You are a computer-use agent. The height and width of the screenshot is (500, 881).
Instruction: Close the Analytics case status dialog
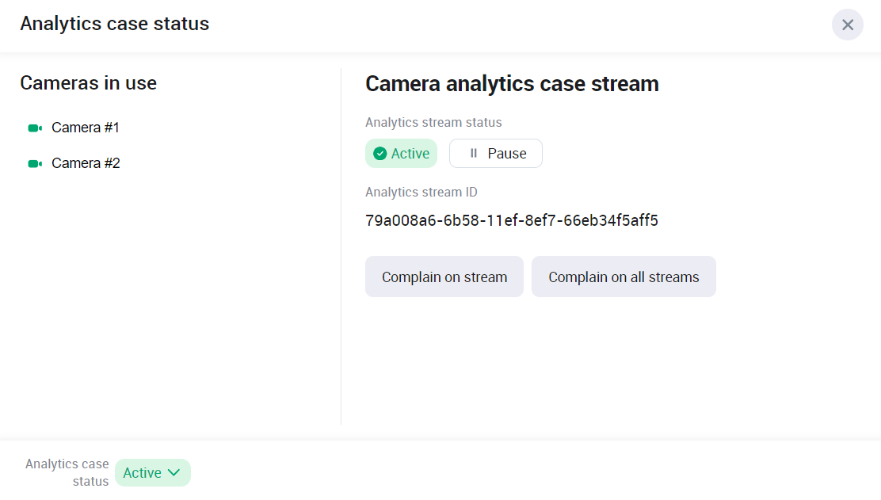click(847, 25)
